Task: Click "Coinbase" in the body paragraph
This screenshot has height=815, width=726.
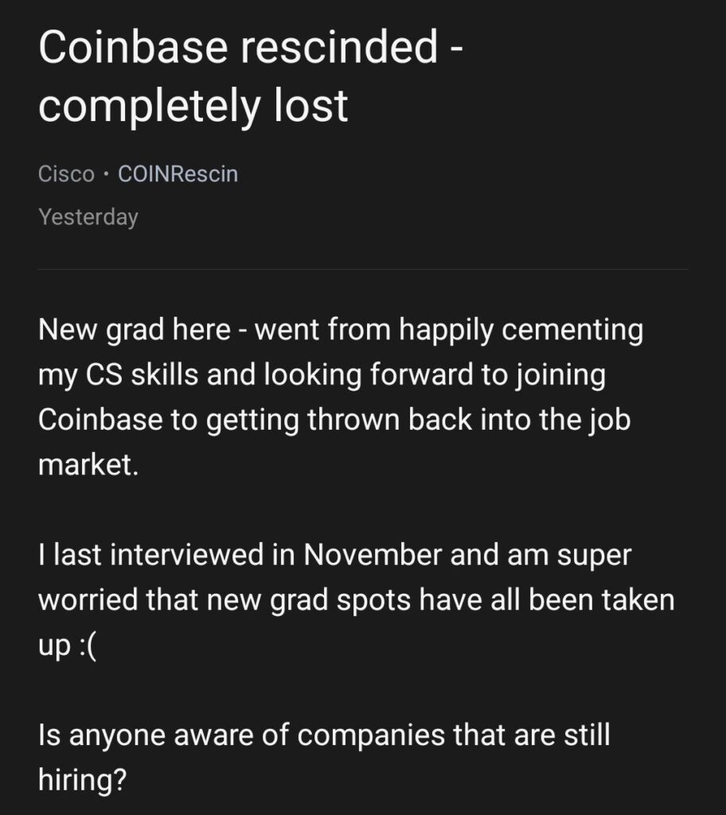Action: 100,420
